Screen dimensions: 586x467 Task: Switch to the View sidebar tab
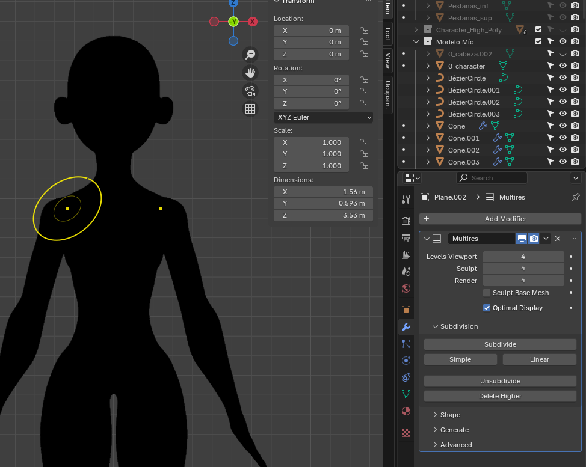point(388,60)
